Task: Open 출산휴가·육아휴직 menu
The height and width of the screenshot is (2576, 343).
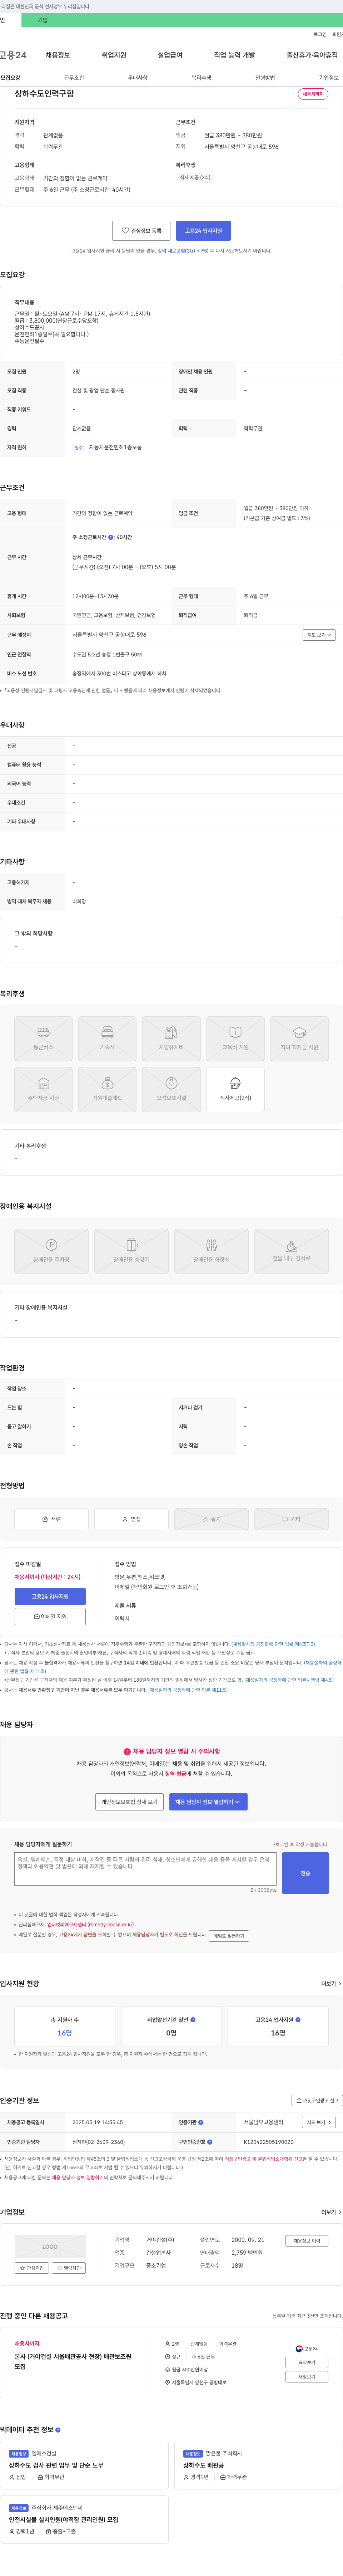Action: (x=312, y=55)
